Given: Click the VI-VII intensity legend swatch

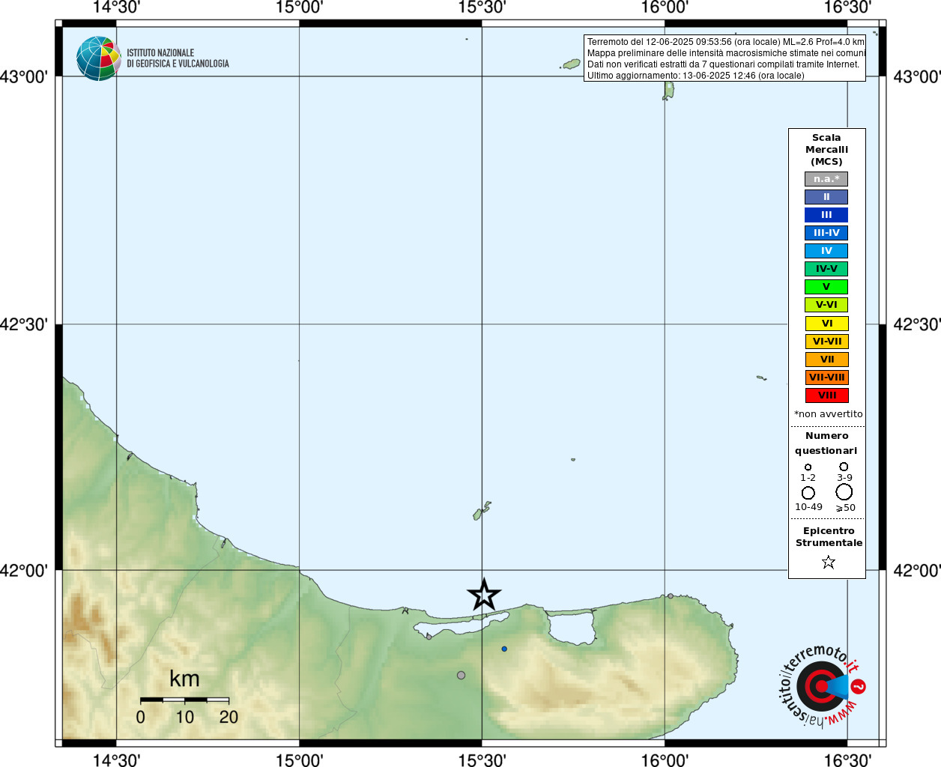Looking at the screenshot, I should [x=826, y=342].
